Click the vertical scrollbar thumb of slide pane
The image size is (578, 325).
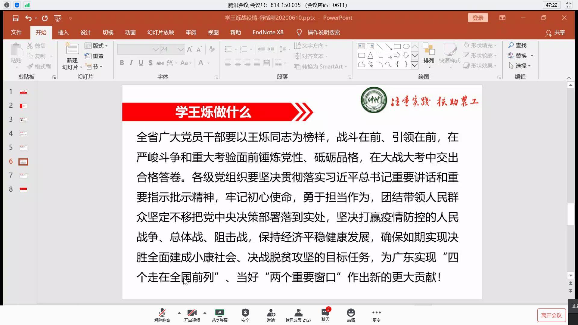click(570, 214)
